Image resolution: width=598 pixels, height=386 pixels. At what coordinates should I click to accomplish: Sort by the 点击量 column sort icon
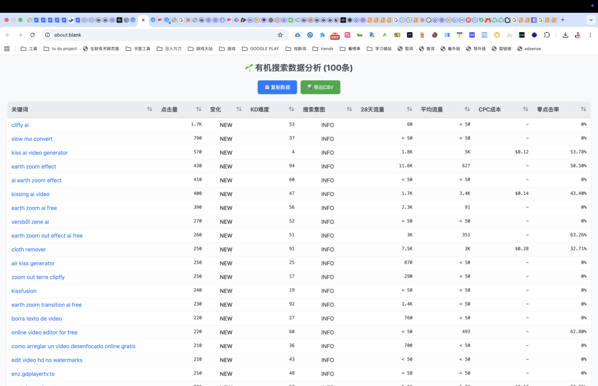199,109
